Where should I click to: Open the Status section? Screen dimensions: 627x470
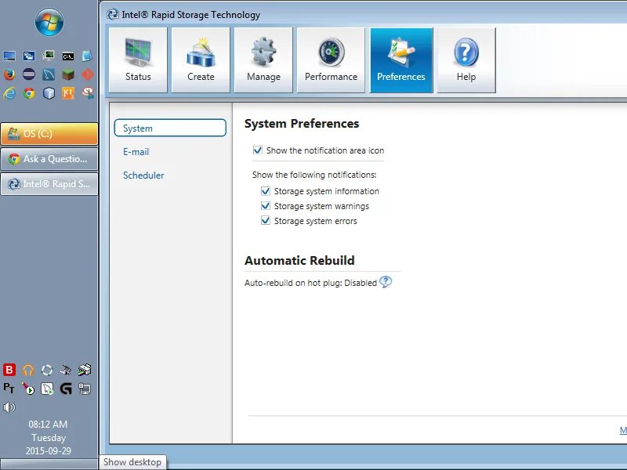click(x=138, y=60)
